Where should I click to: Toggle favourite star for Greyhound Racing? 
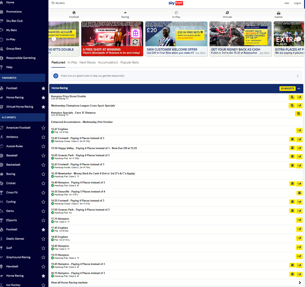click(43, 258)
